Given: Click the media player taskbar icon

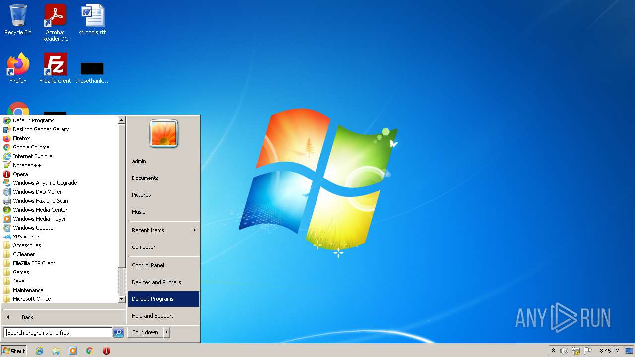Looking at the screenshot, I should (73, 351).
